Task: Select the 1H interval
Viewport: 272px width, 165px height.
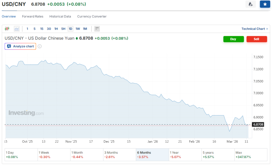Action: tap(56, 29)
